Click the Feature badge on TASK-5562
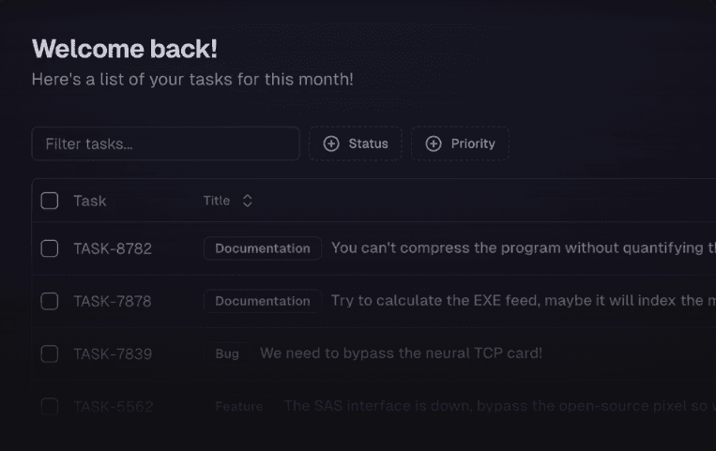 point(238,406)
